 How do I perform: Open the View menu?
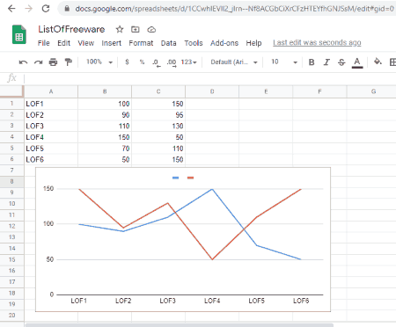click(x=86, y=43)
